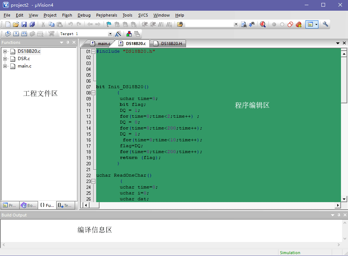This screenshot has height=256, width=348.
Task: Open the Target 1 dropdown
Action: (110, 34)
